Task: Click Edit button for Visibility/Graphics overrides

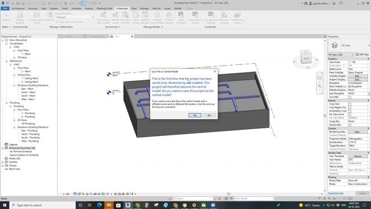Action: click(x=358, y=76)
